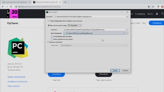Click the PyCharm title in the page header
The width and height of the screenshot is (164, 92).
point(13,23)
